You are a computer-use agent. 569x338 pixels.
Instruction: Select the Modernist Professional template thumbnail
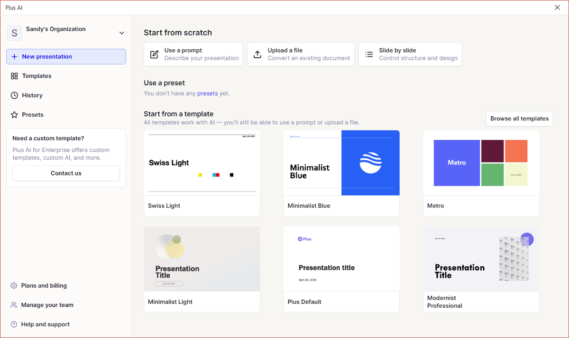(x=481, y=259)
